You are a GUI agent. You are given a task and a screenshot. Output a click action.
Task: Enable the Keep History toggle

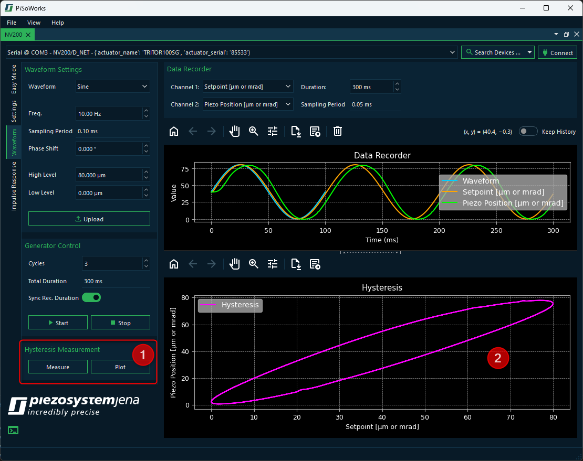pos(528,132)
